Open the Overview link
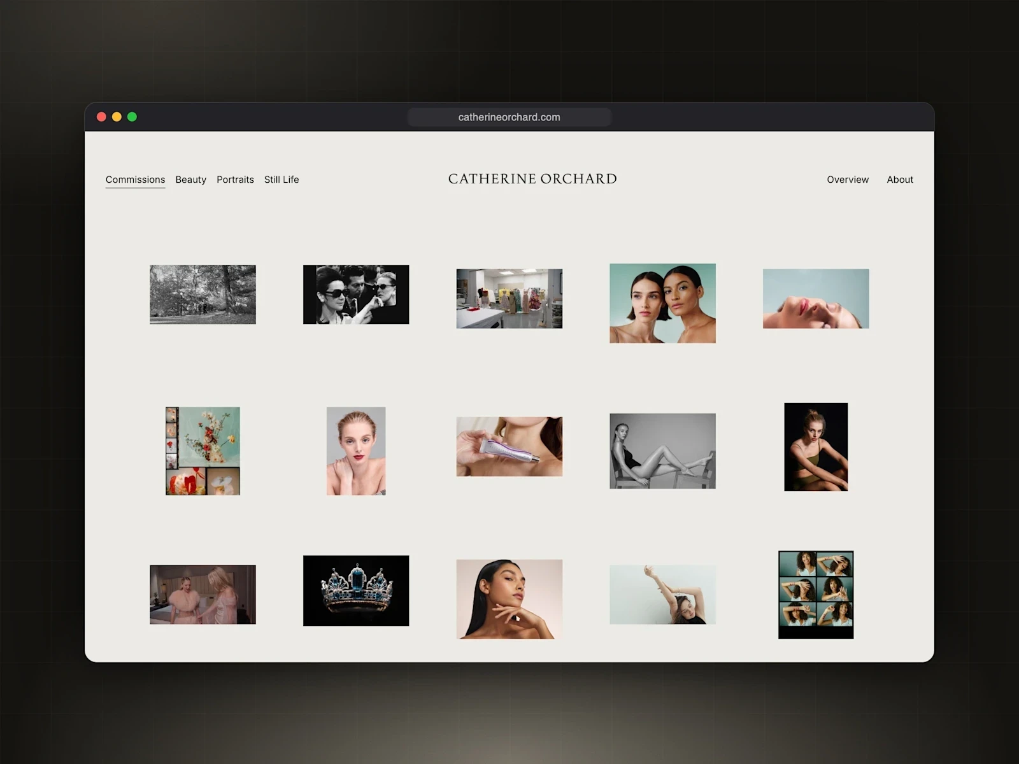The height and width of the screenshot is (764, 1019). 848,180
